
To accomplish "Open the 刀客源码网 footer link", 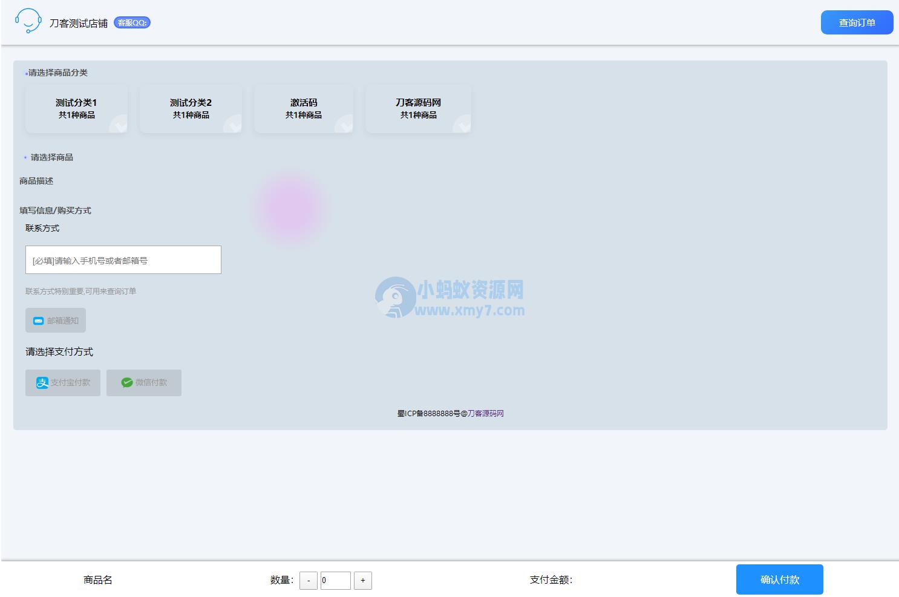I will 486,413.
